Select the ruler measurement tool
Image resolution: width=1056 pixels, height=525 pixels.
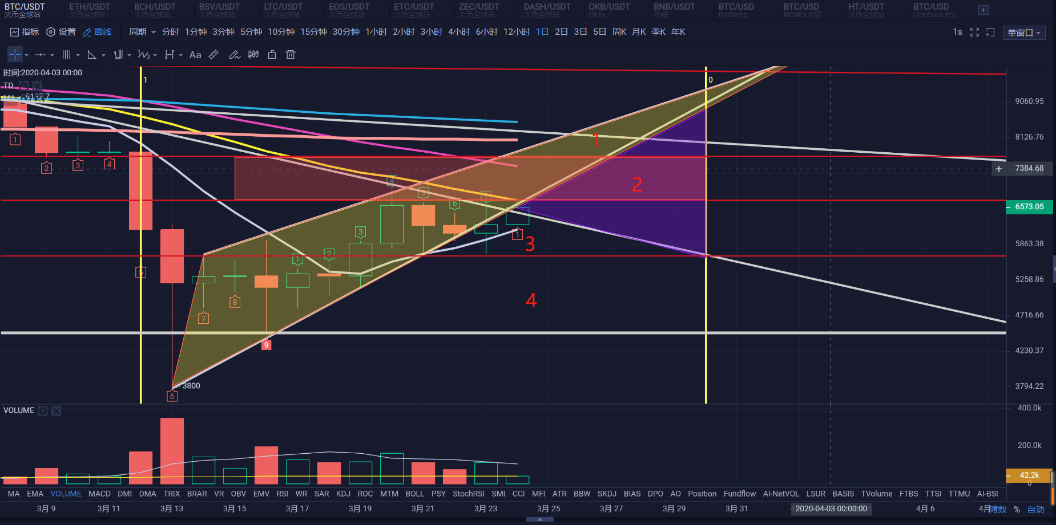(213, 55)
